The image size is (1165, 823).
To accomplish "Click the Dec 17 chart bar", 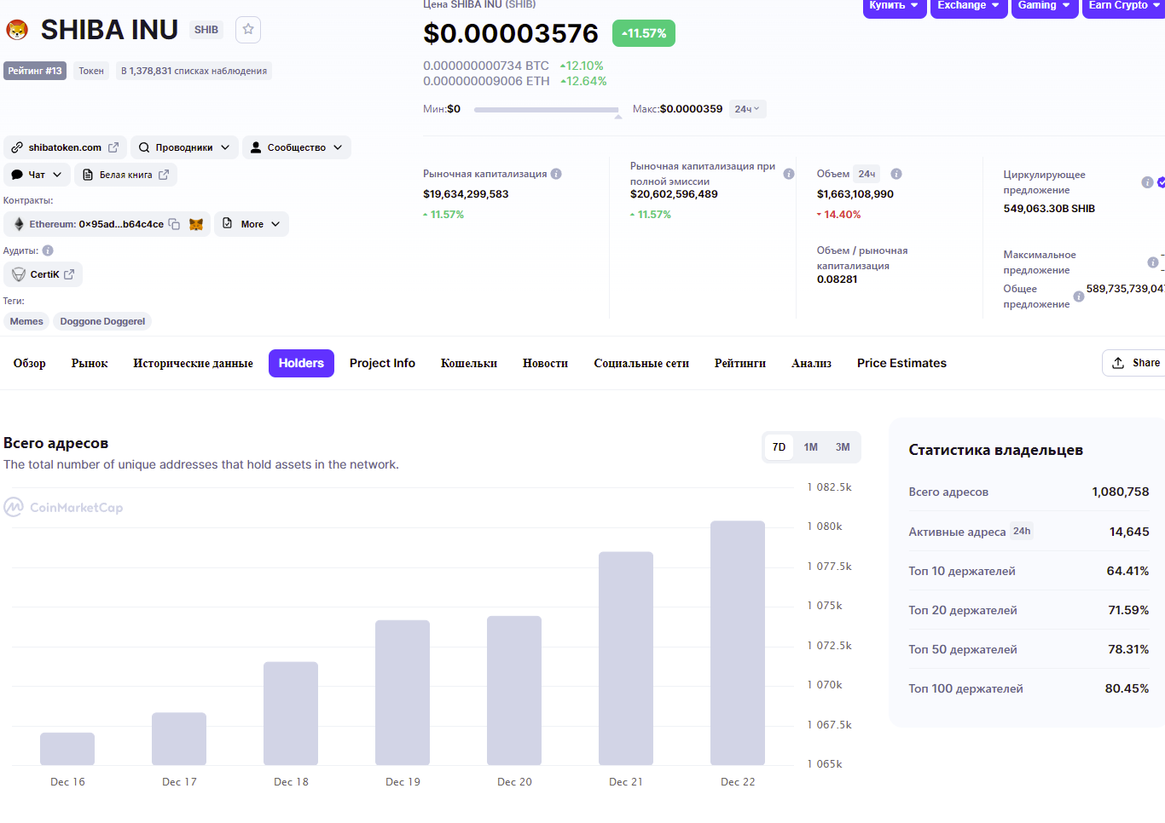I will (179, 739).
